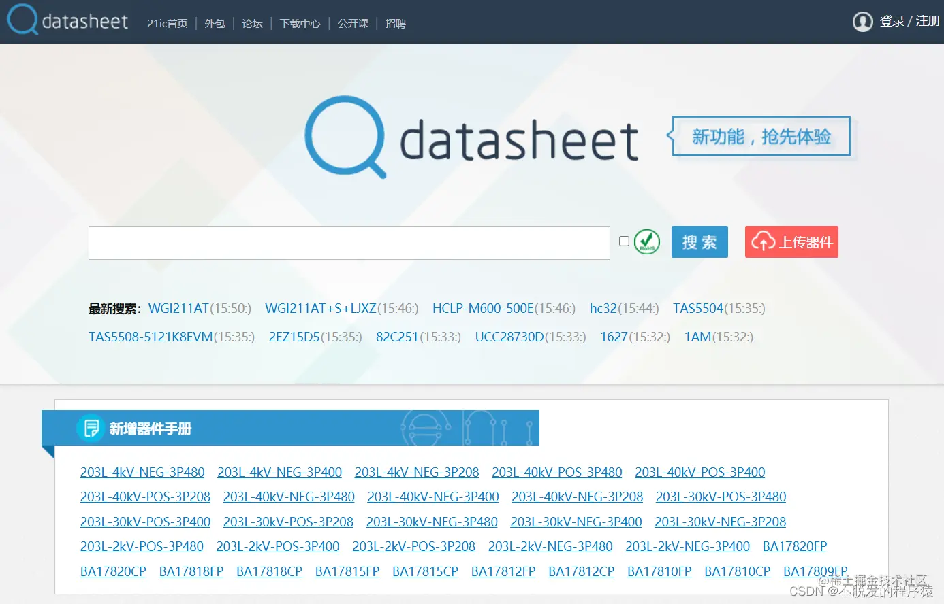Open datasheet BA17812CP

(x=582, y=571)
